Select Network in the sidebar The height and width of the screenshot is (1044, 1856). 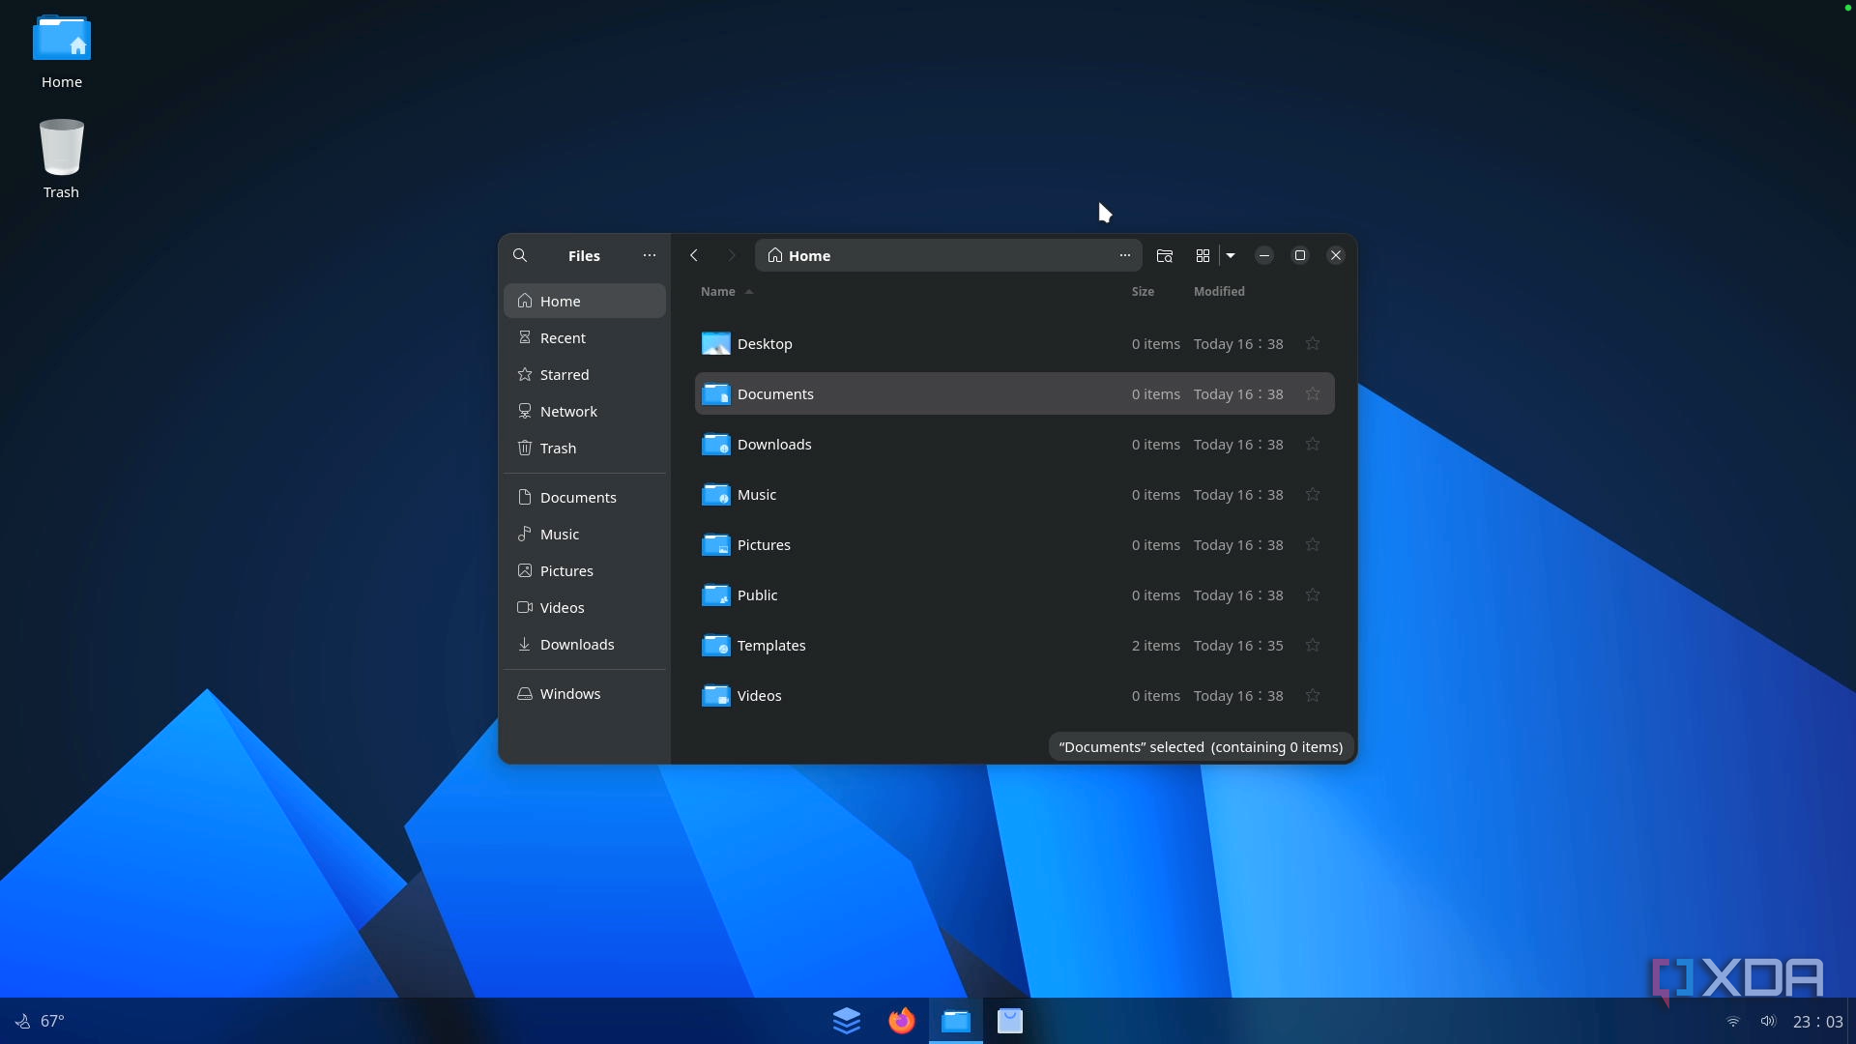(x=568, y=412)
